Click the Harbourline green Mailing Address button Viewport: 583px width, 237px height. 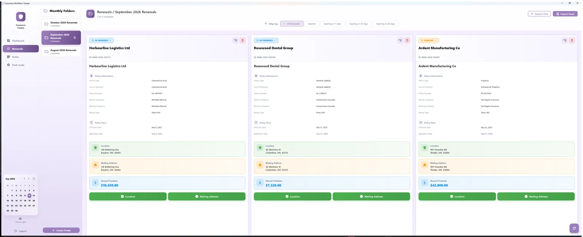tap(207, 197)
